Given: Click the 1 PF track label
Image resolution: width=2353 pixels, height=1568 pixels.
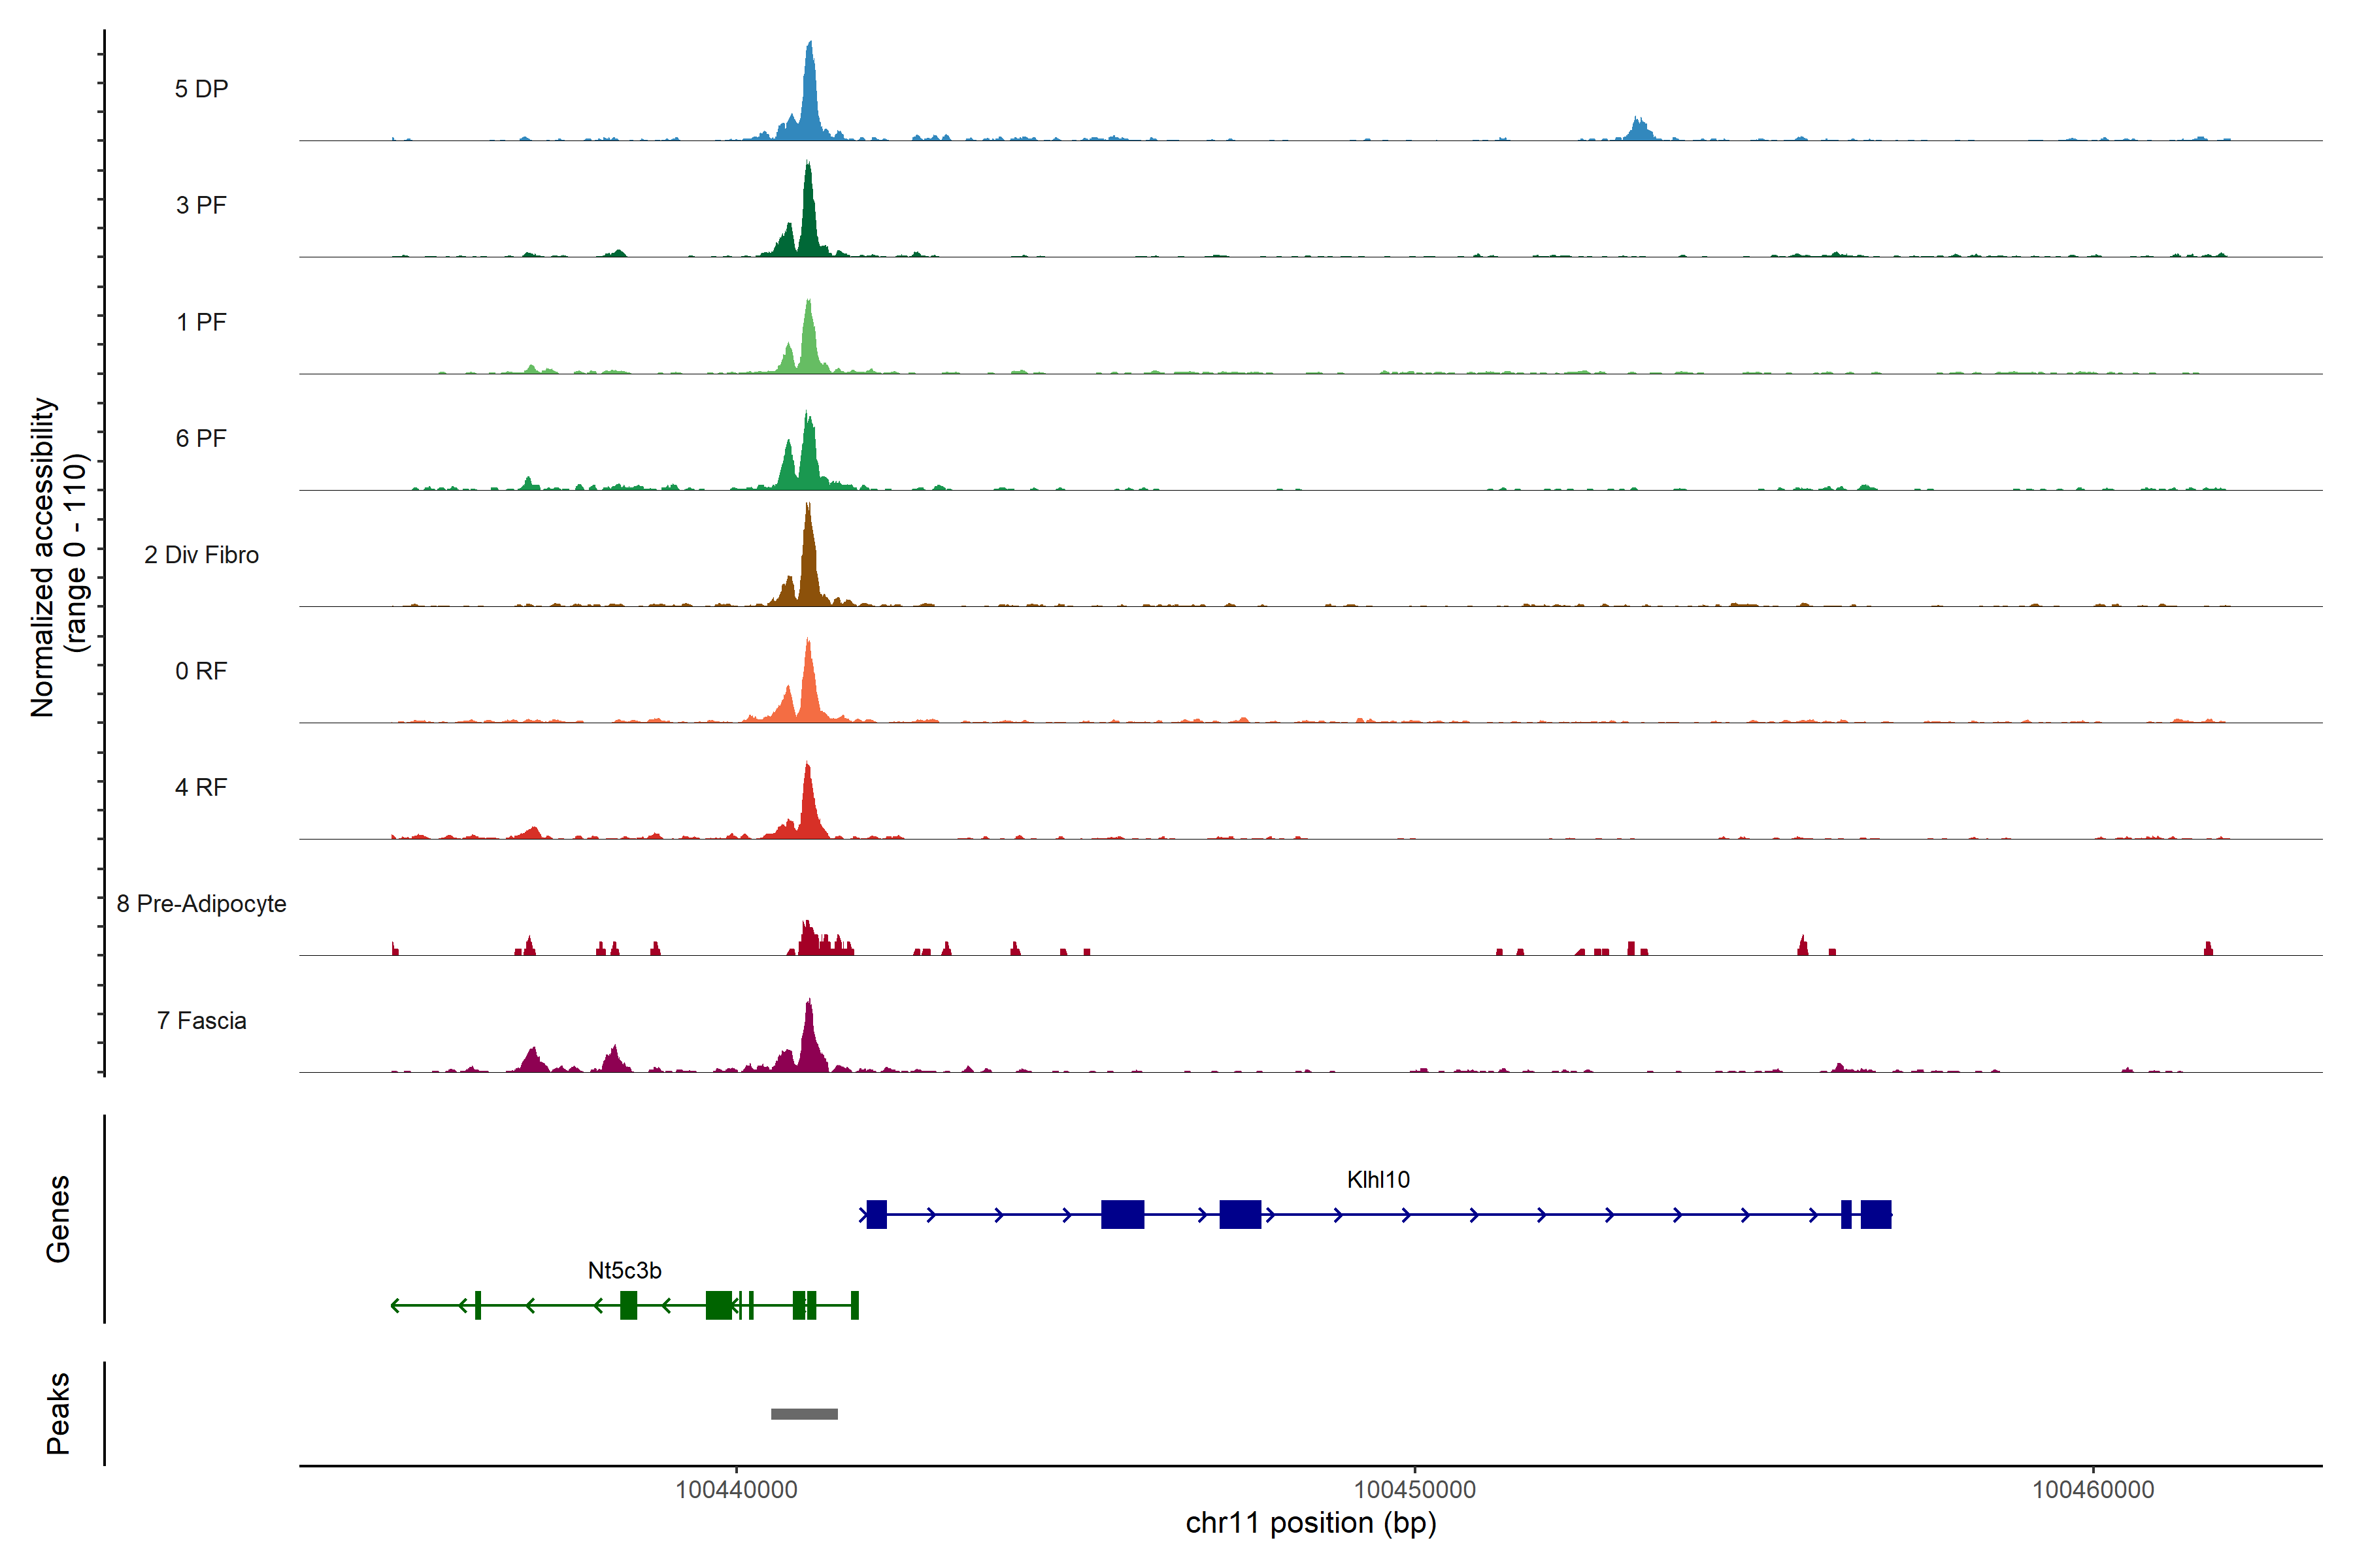Looking at the screenshot, I should click(x=201, y=322).
